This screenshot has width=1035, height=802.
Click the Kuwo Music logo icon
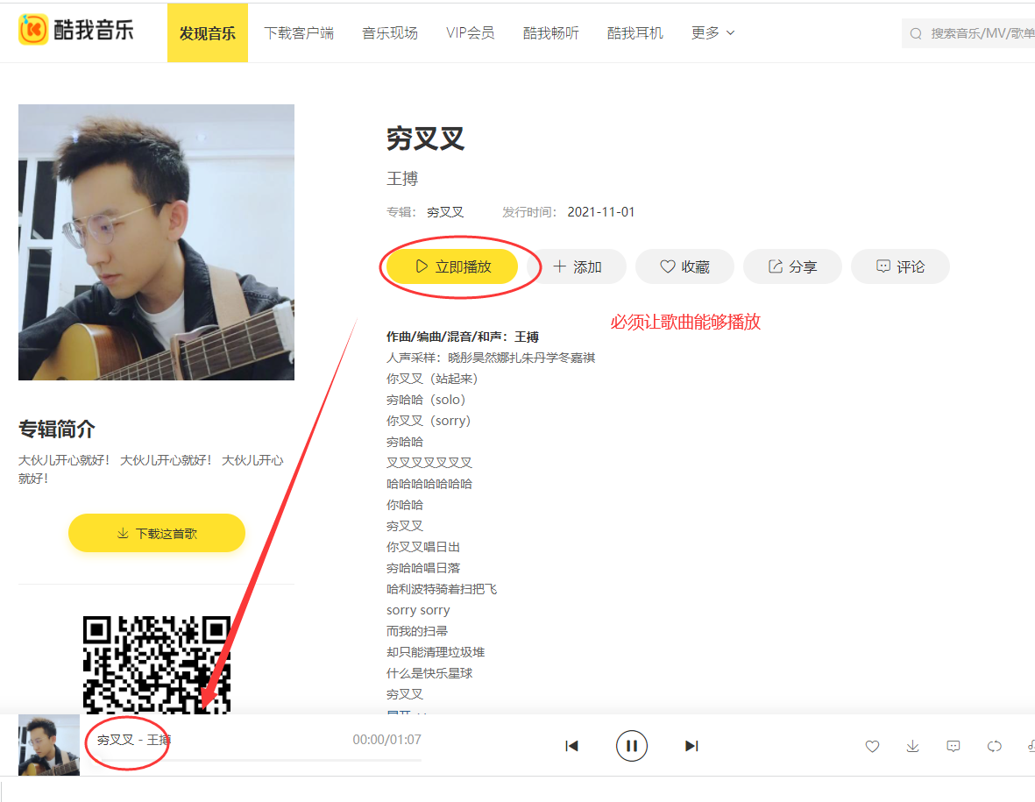[33, 30]
